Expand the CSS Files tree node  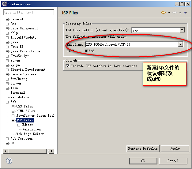point(13,107)
